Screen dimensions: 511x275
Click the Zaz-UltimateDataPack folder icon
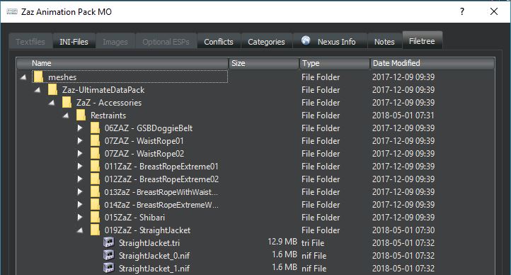point(52,90)
